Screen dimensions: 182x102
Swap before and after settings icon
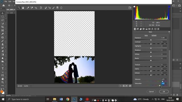coord(124,86)
